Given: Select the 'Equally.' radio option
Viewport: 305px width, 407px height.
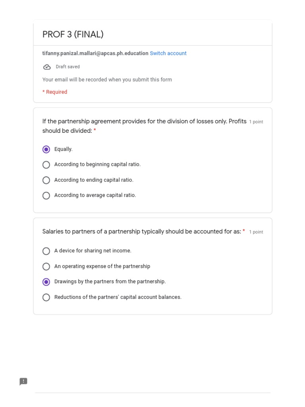Looking at the screenshot, I should point(46,149).
